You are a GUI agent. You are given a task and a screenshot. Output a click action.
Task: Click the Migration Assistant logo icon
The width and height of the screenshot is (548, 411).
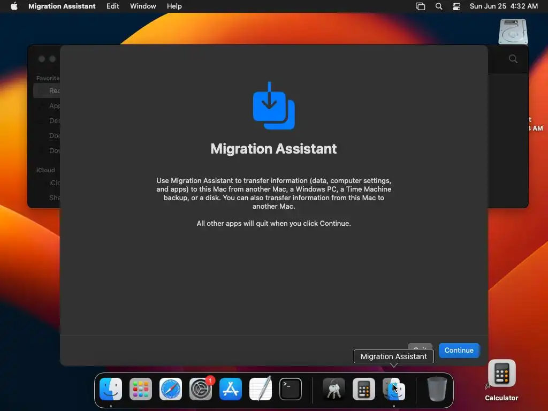coord(273,105)
